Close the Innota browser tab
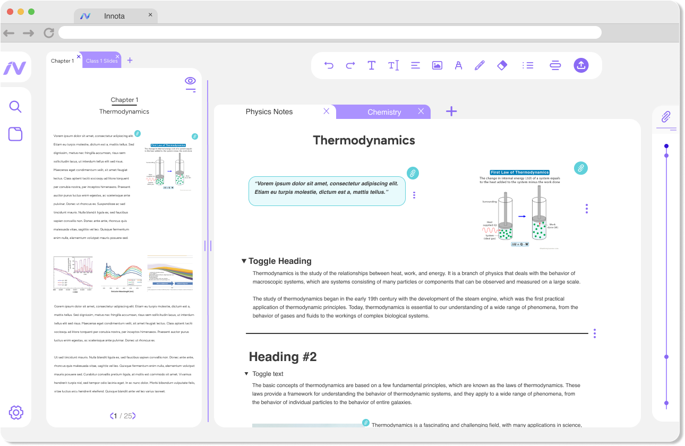This screenshot has width=685, height=446. 150,15
